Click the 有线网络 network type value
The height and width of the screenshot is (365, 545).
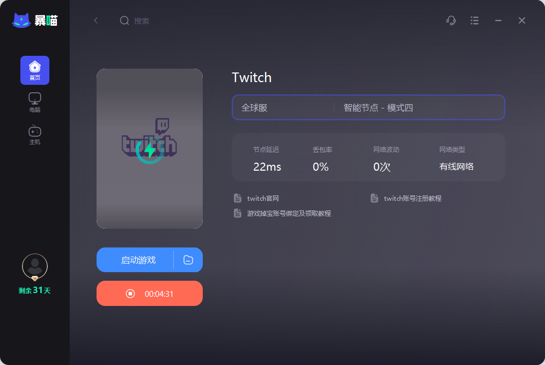[x=456, y=167]
